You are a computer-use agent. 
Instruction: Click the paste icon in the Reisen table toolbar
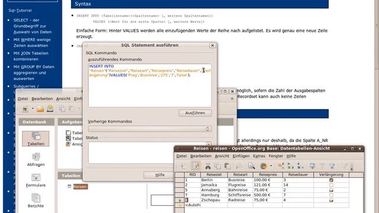[x=227, y=166]
